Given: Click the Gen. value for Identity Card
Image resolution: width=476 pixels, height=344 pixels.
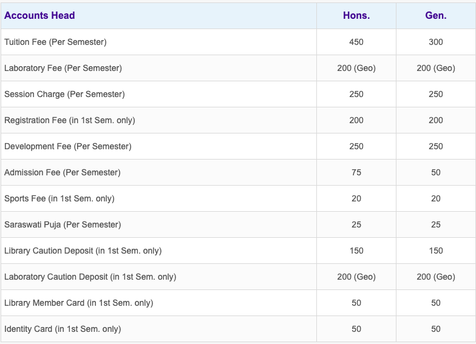Looking at the screenshot, I should [436, 329].
